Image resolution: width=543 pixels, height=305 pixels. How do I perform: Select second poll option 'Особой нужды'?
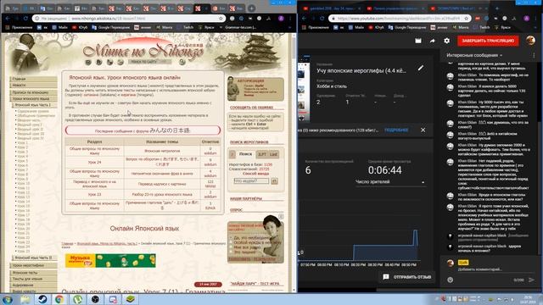[231, 243]
